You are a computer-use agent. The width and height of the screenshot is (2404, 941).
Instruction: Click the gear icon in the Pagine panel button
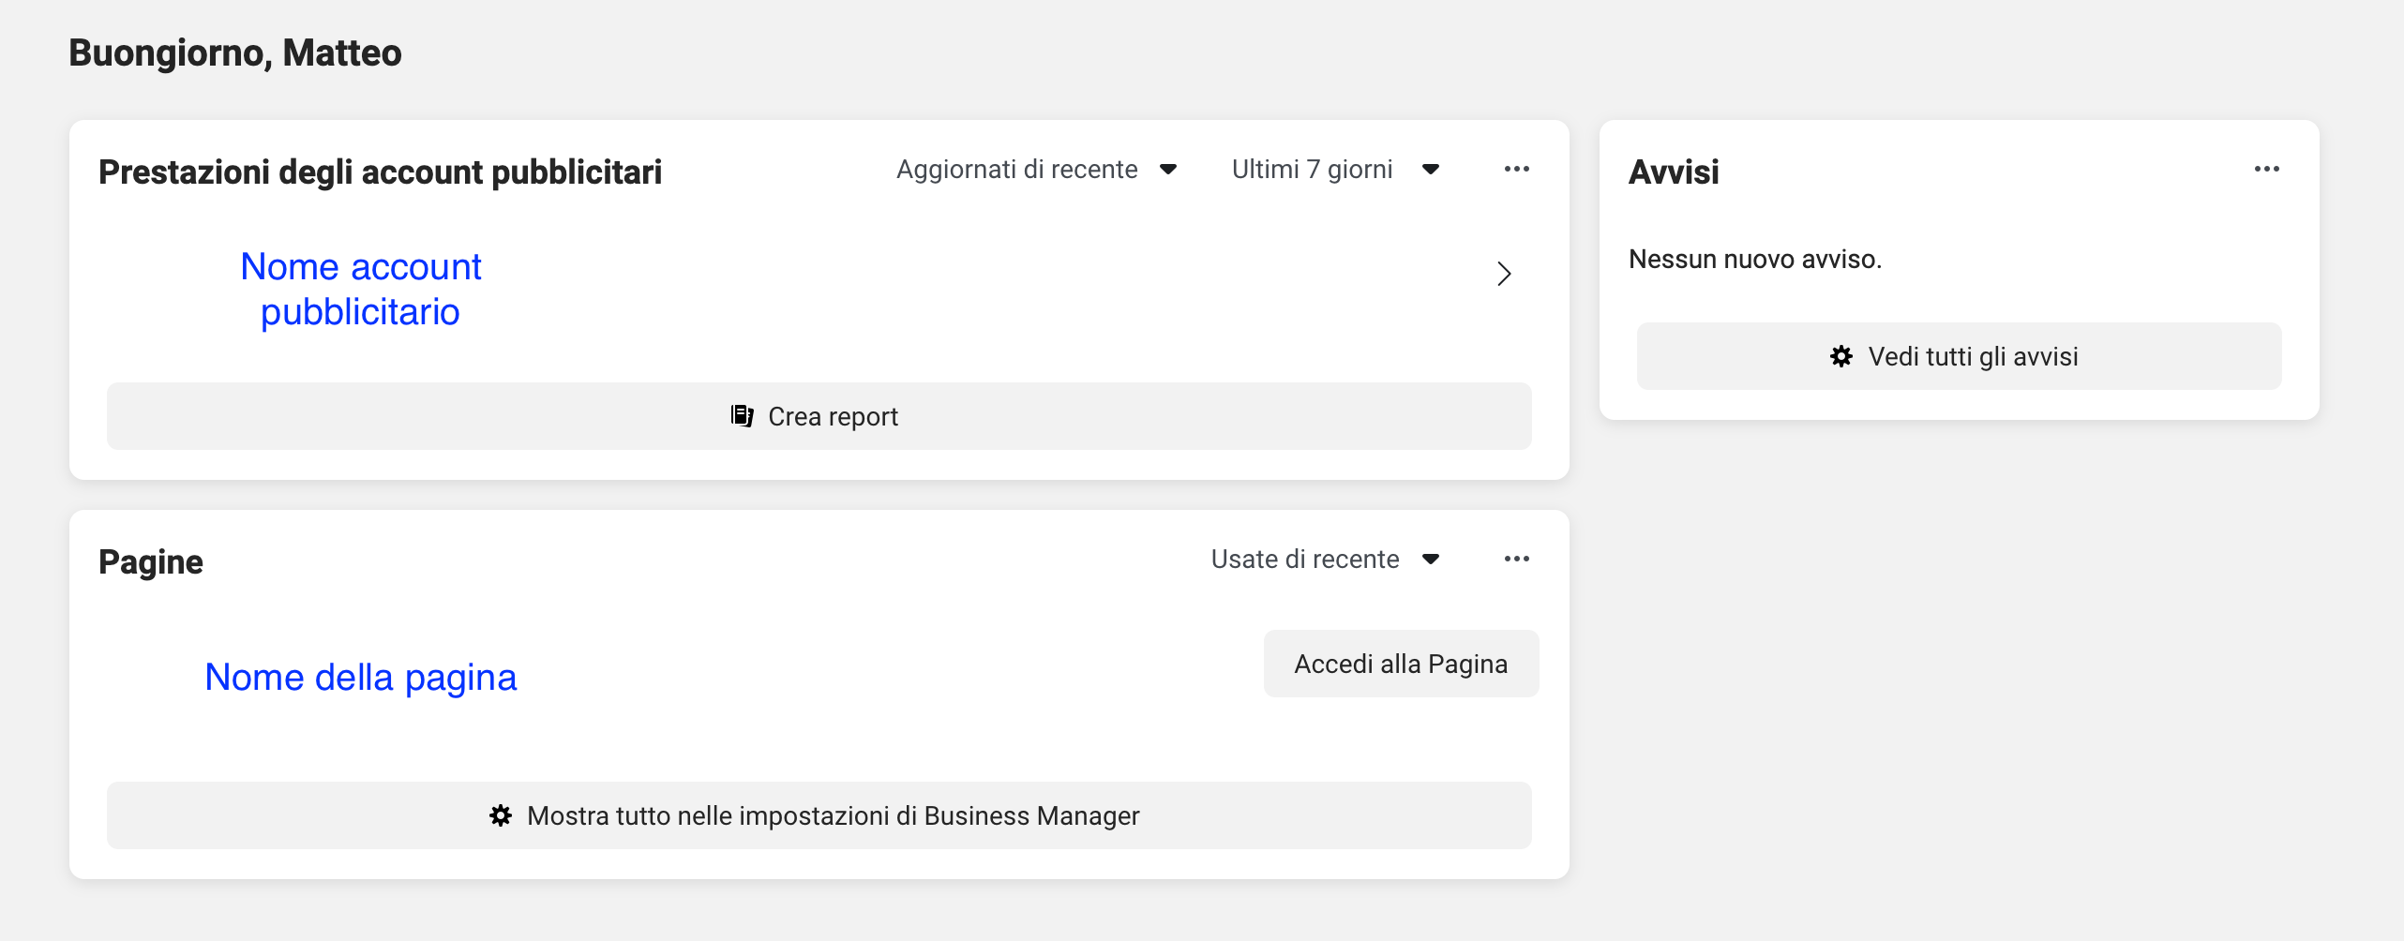coord(502,815)
